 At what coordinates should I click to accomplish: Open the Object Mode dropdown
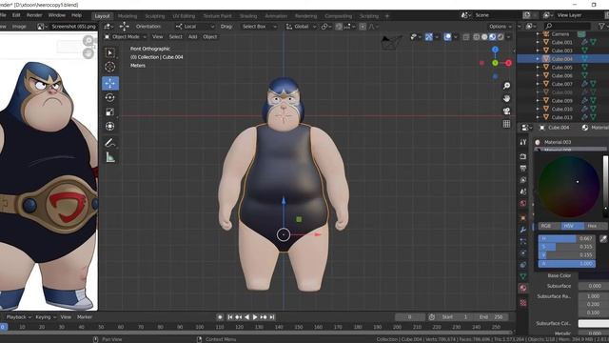(125, 36)
